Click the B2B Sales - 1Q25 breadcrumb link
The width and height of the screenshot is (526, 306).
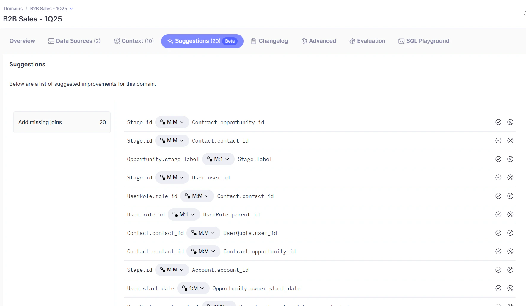click(49, 9)
